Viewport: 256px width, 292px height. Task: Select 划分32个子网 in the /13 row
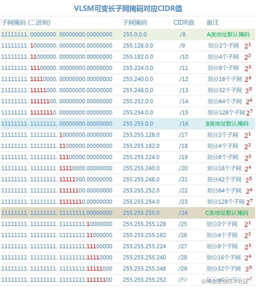click(225, 90)
